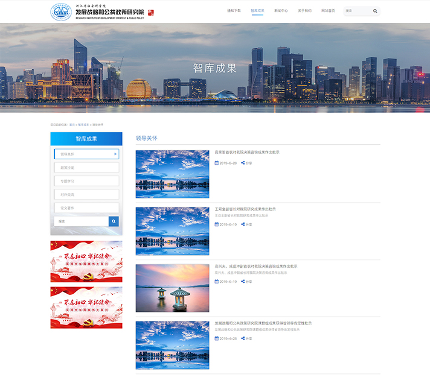Viewport: 430px width, 386px height.
Task: Open the pavilion lake thumbnail image
Action: [172, 288]
